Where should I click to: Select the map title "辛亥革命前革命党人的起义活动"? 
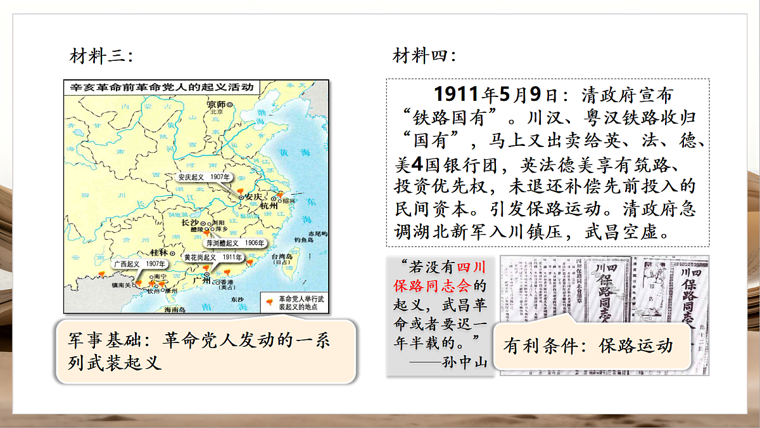[161, 88]
